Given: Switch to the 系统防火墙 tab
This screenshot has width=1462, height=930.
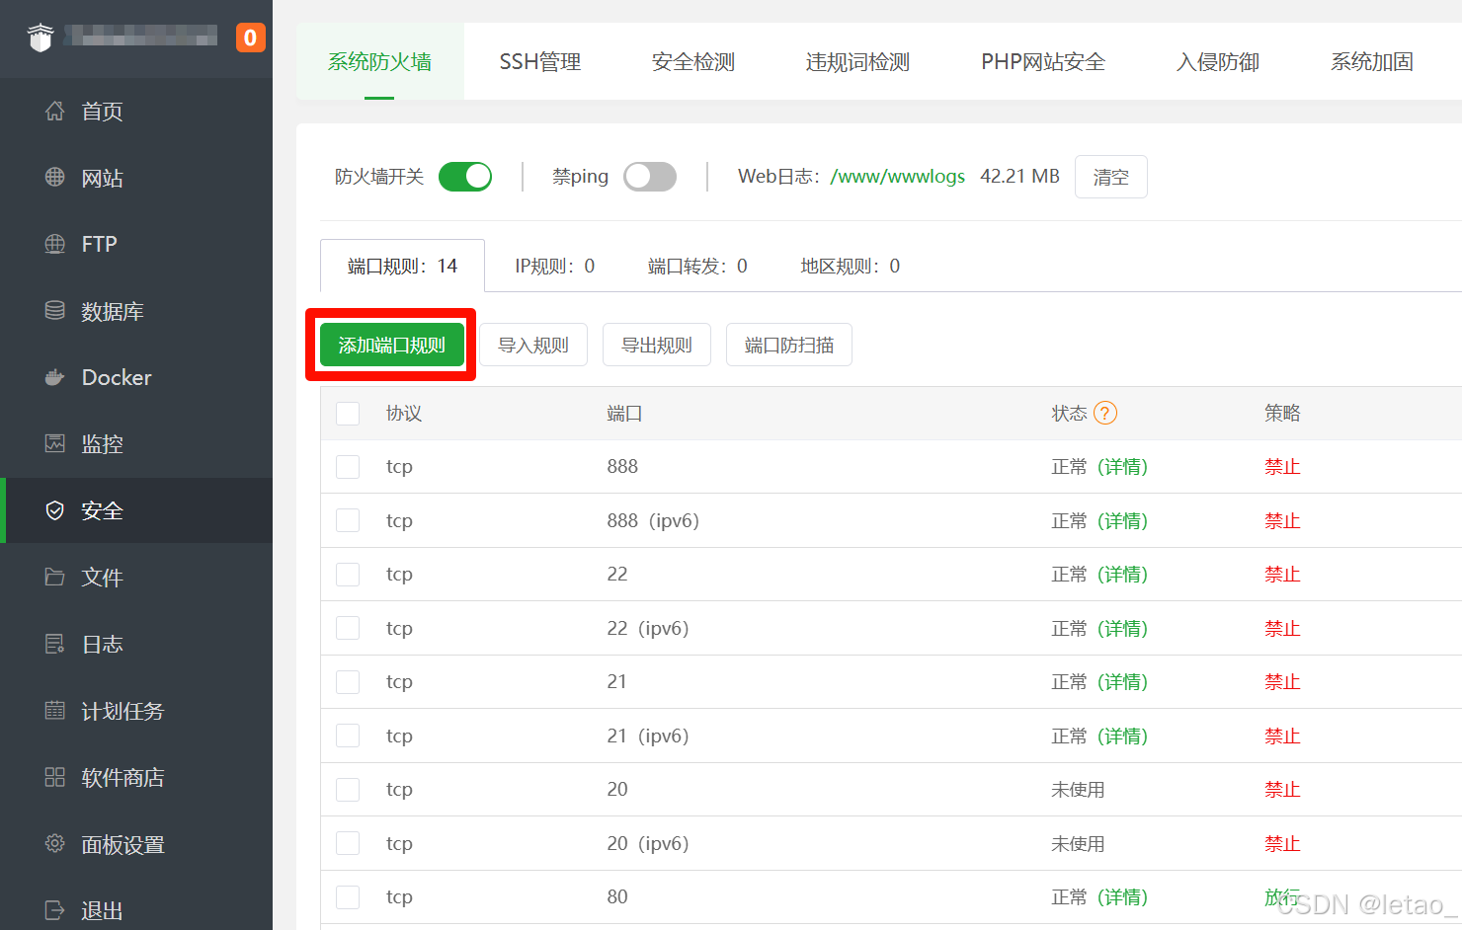Looking at the screenshot, I should pos(379,61).
